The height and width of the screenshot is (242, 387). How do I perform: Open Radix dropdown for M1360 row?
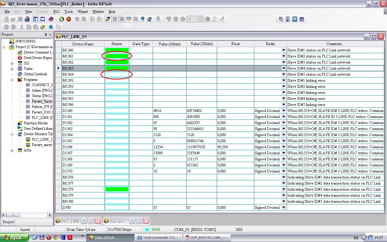tap(284, 50)
